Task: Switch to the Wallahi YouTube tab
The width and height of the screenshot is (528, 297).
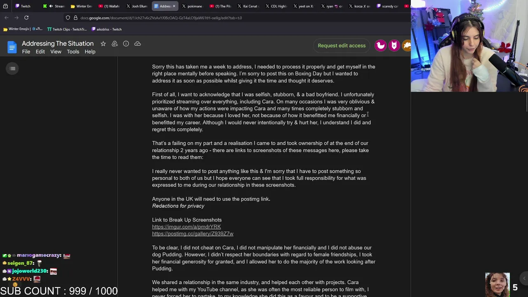Action: click(109, 6)
